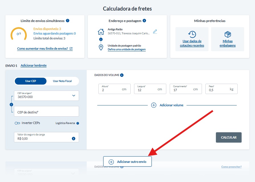Click the Adicionar lembrete link
Screen dimensions: 255x182
pos(33,65)
